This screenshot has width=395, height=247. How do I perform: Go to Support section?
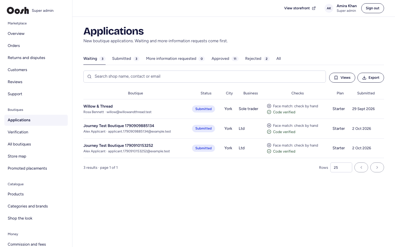point(36,94)
